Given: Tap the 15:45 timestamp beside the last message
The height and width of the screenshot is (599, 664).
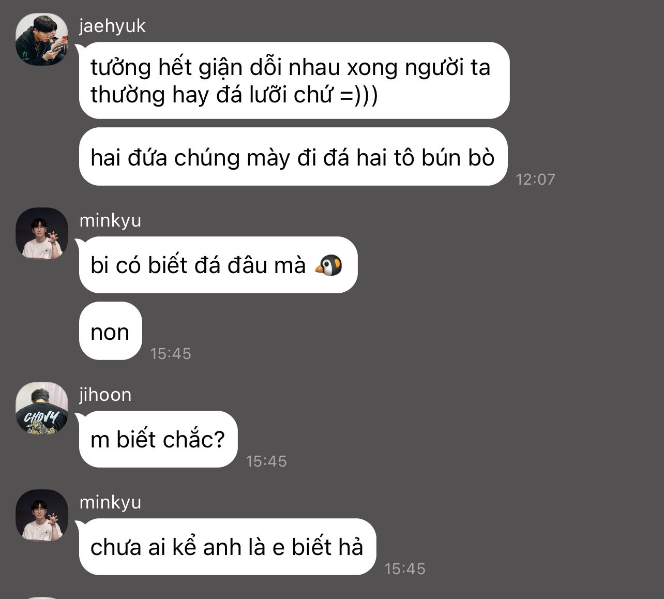Looking at the screenshot, I should 405,569.
